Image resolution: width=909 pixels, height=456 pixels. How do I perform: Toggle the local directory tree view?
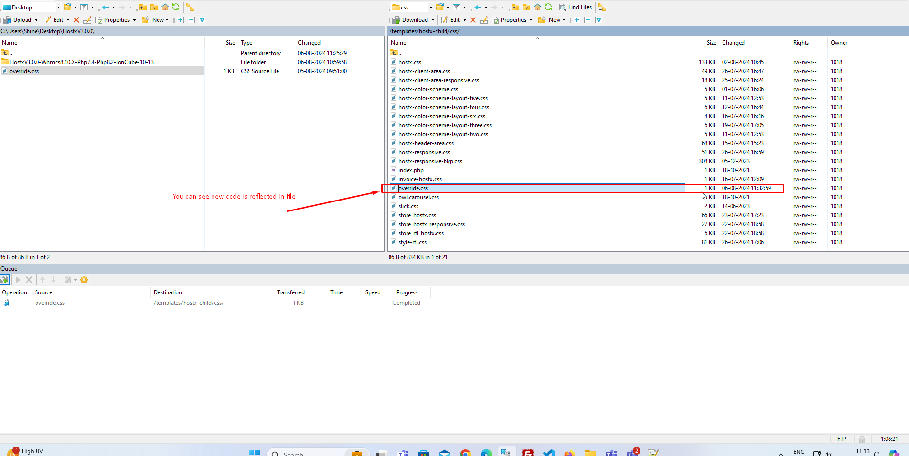click(190, 7)
